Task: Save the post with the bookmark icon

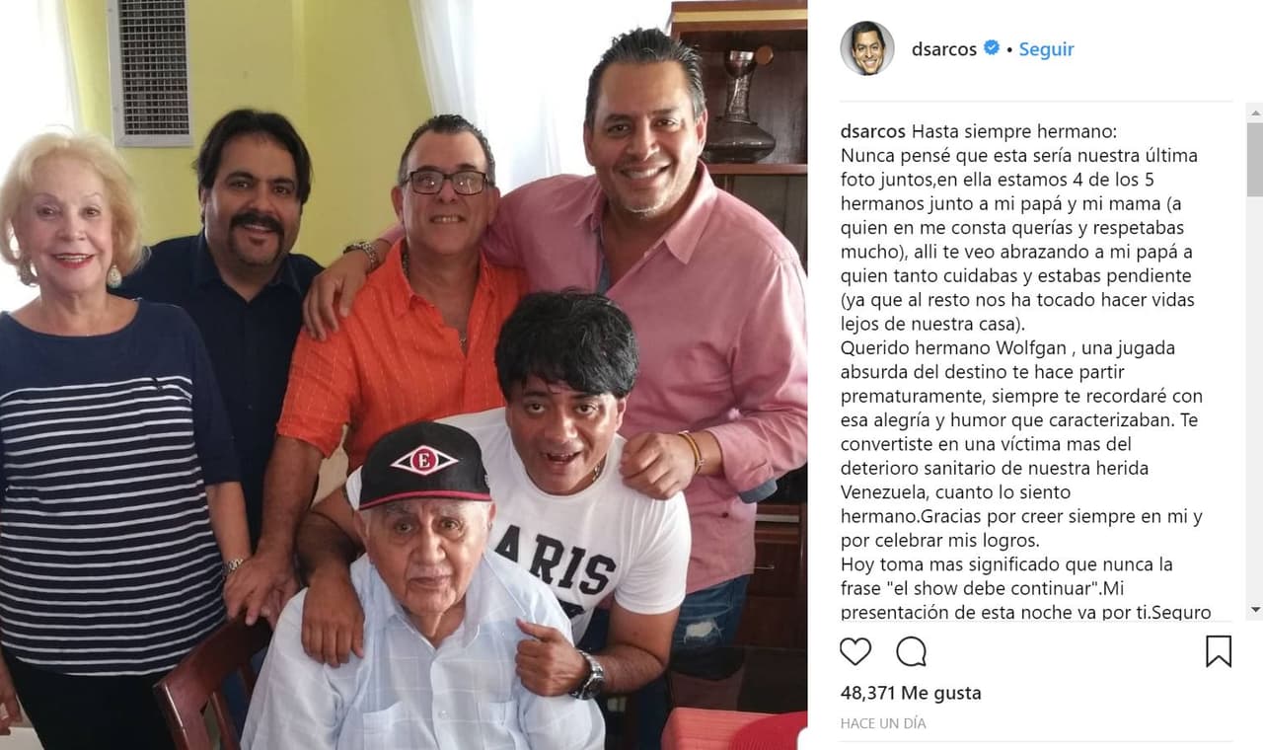Action: pos(1218,651)
